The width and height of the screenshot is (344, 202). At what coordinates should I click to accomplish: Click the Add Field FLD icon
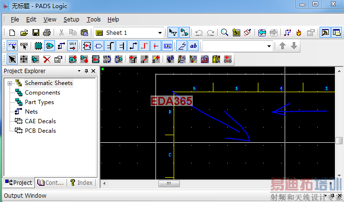[228, 59]
